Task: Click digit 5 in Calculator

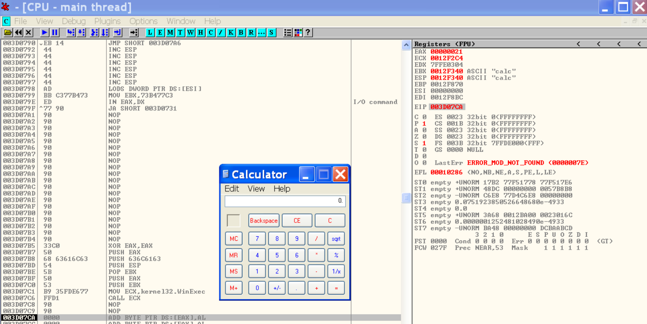Action: [x=277, y=255]
